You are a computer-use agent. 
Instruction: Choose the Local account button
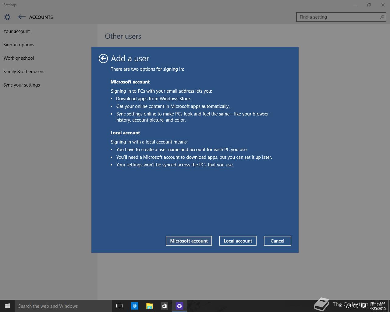238,241
